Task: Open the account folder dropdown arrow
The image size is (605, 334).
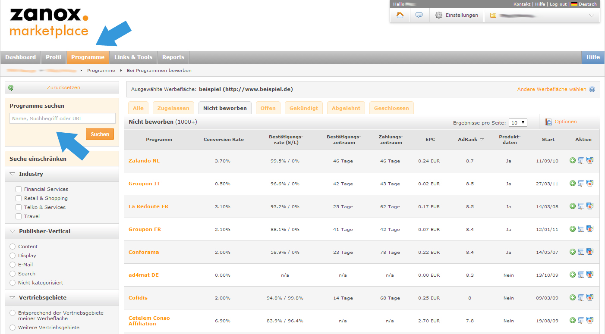Action: click(x=592, y=15)
